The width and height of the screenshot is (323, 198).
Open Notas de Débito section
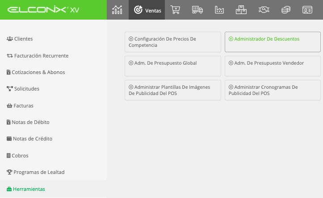[28, 122]
